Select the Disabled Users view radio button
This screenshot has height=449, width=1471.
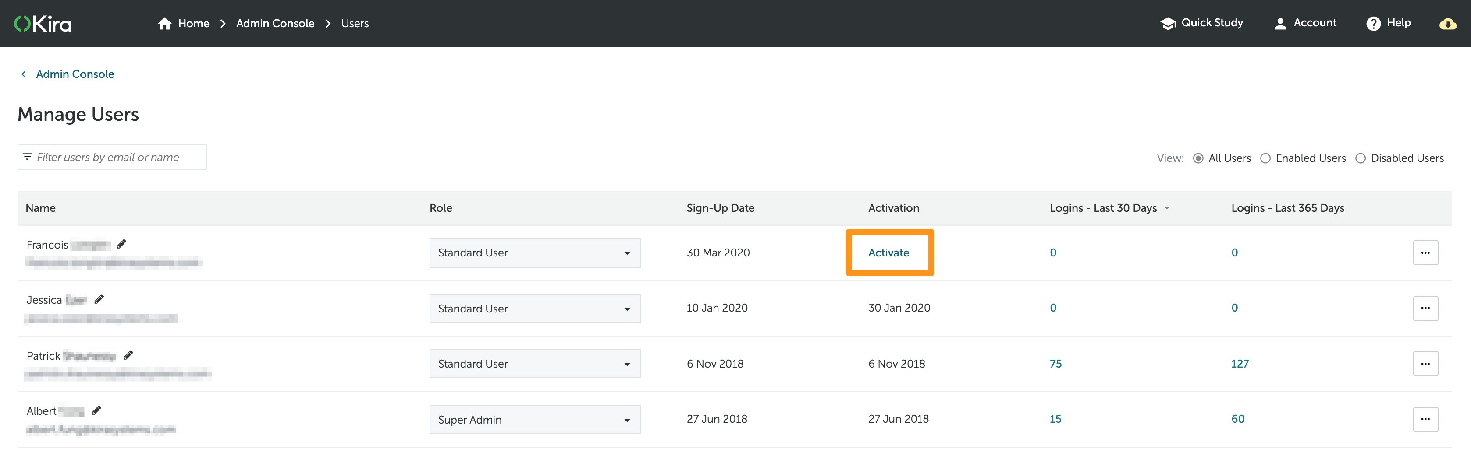point(1360,158)
